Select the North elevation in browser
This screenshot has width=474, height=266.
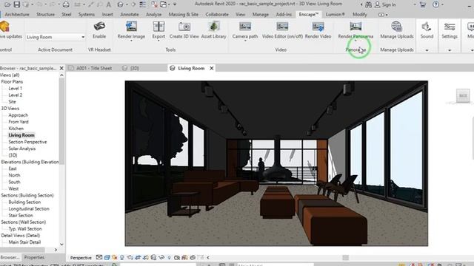coord(14,175)
